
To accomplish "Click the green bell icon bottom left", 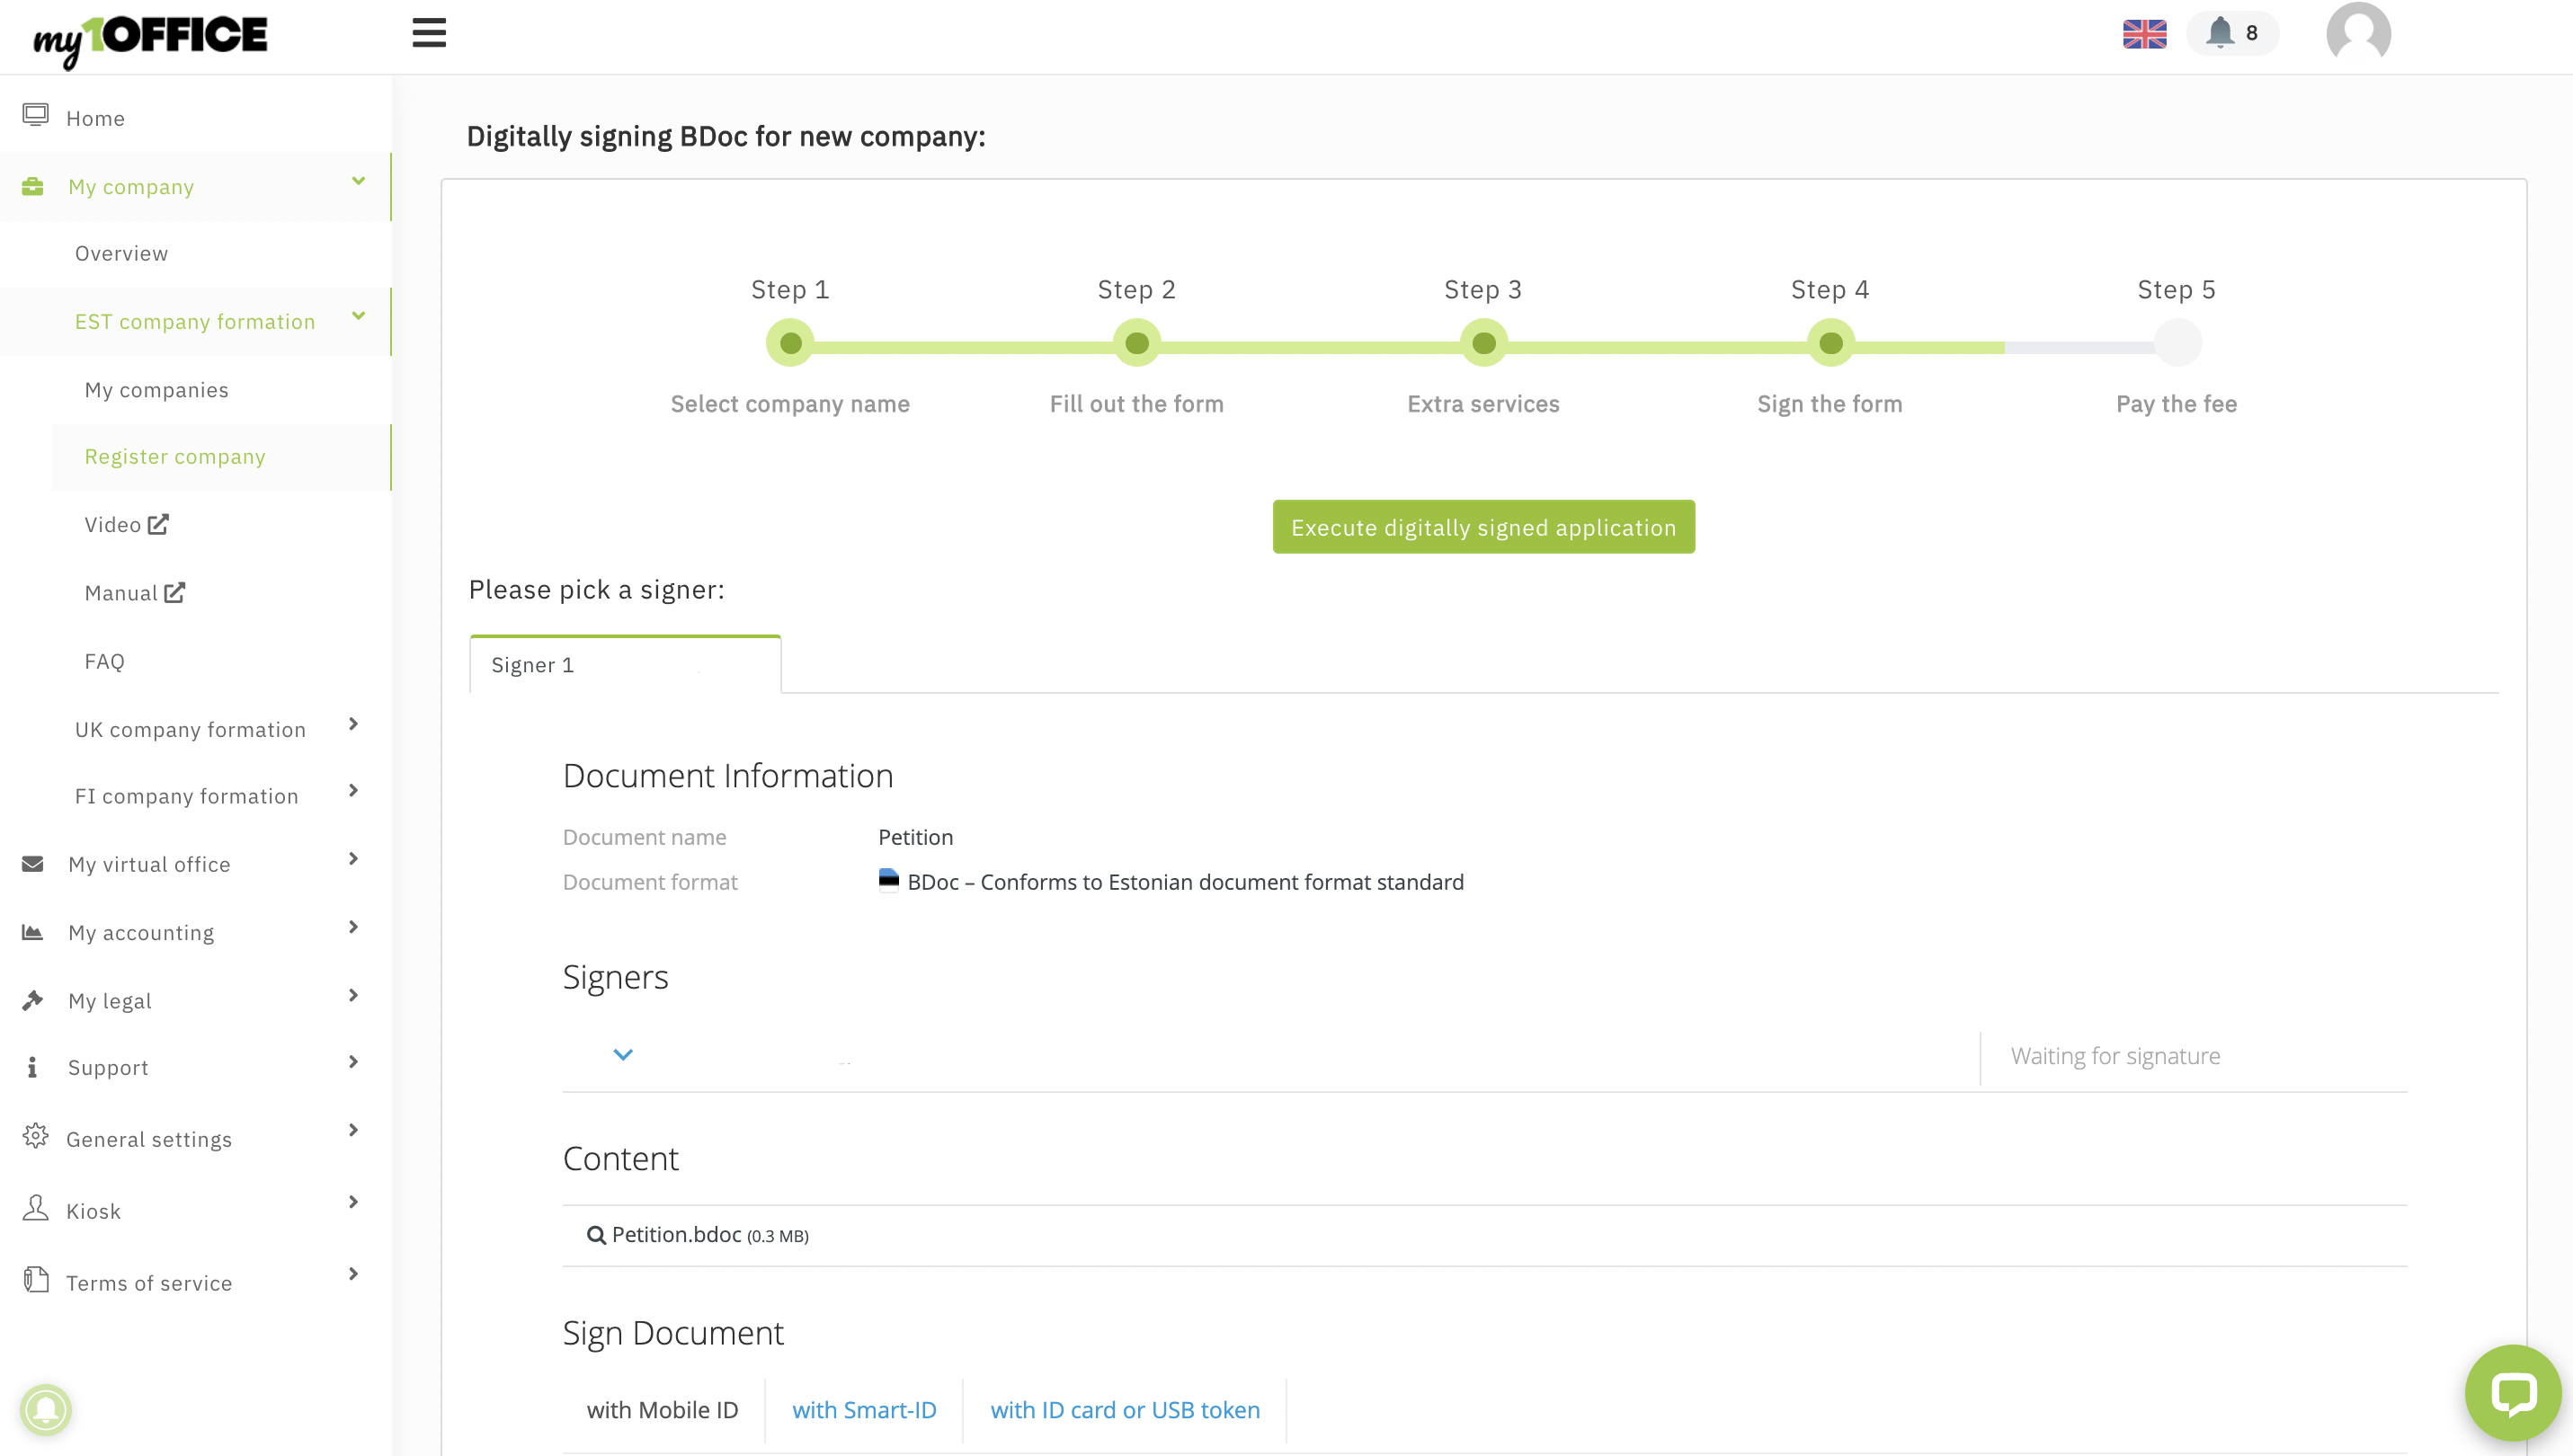I will 46,1409.
